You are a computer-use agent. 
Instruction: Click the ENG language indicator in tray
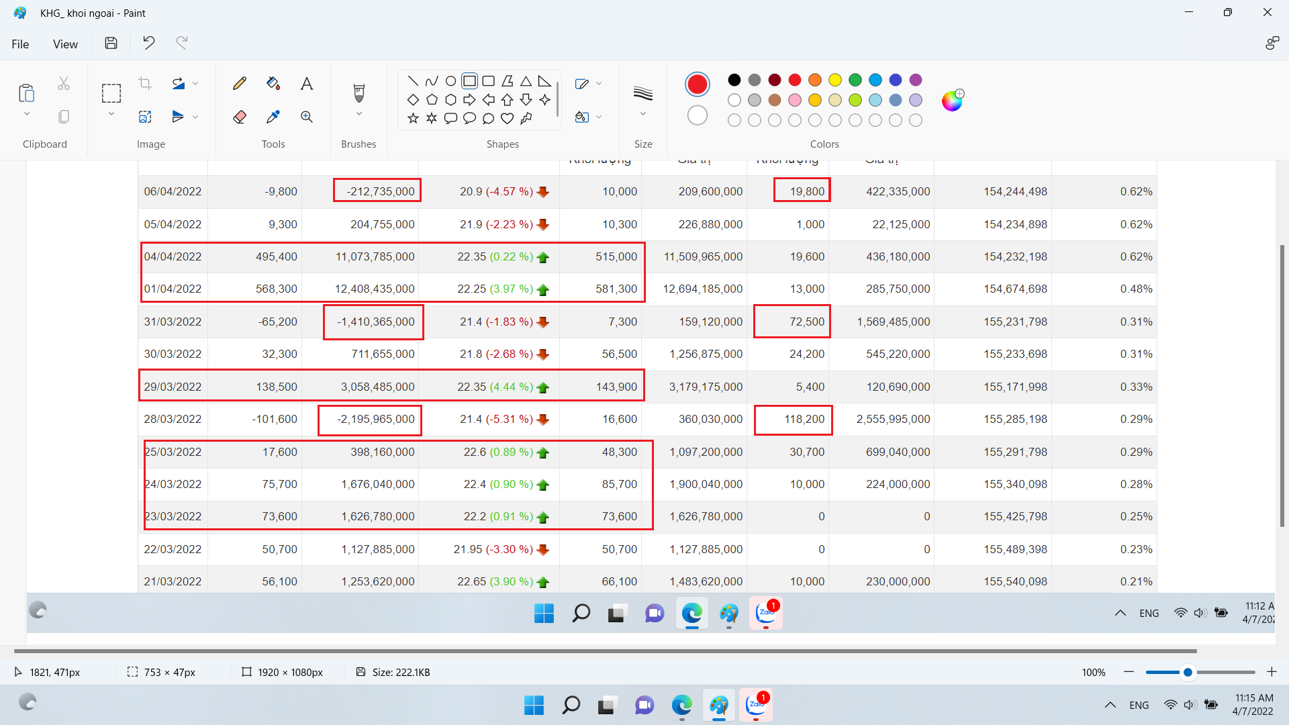point(1139,705)
